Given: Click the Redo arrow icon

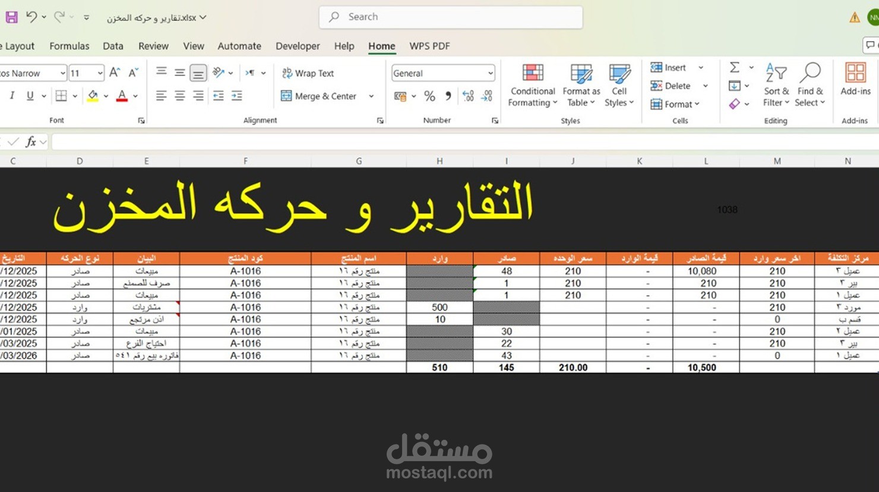Looking at the screenshot, I should [x=59, y=17].
